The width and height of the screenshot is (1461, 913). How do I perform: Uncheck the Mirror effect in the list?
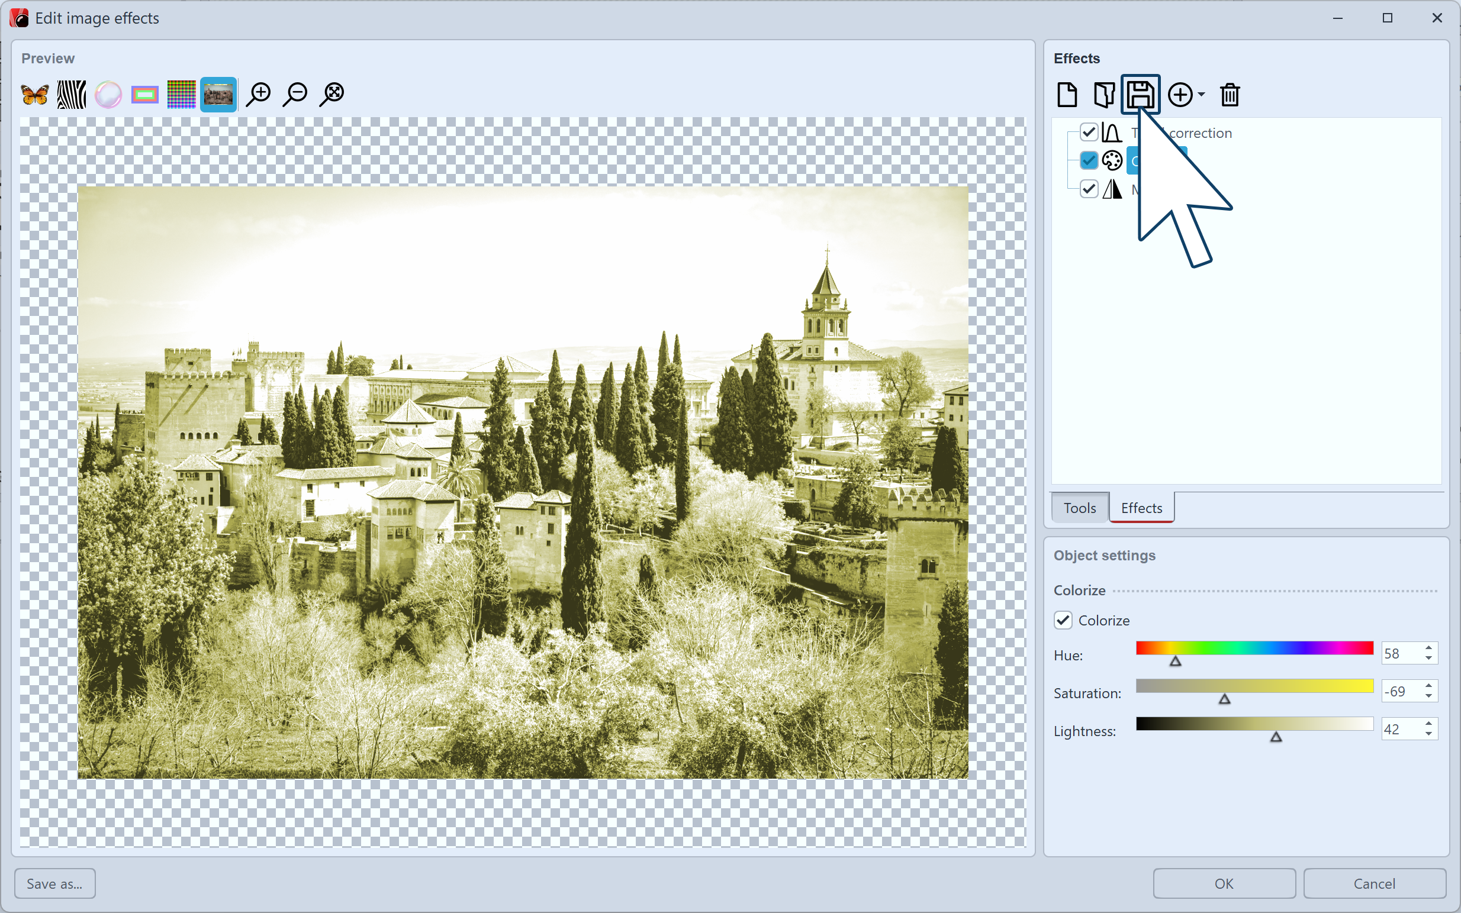pos(1089,188)
